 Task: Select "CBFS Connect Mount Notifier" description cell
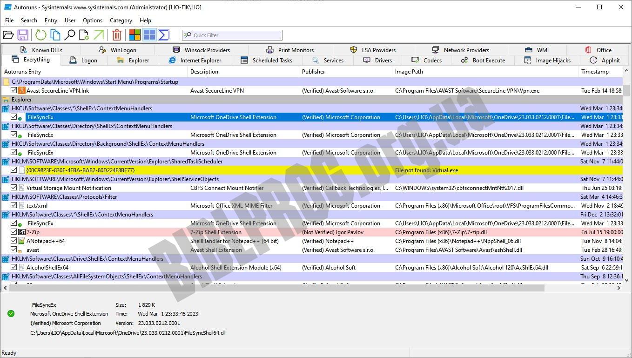pos(227,188)
